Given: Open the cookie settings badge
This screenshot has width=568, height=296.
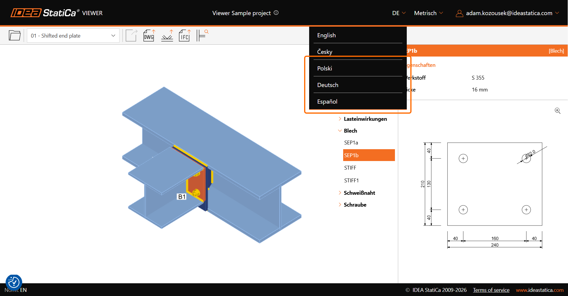Looking at the screenshot, I should coord(14,282).
